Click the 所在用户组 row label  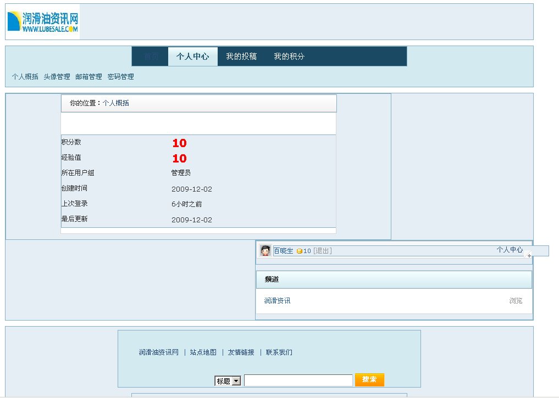click(78, 173)
